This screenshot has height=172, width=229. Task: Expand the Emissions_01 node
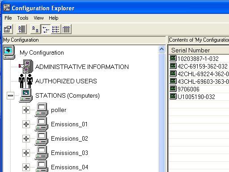pyautogui.click(x=26, y=124)
